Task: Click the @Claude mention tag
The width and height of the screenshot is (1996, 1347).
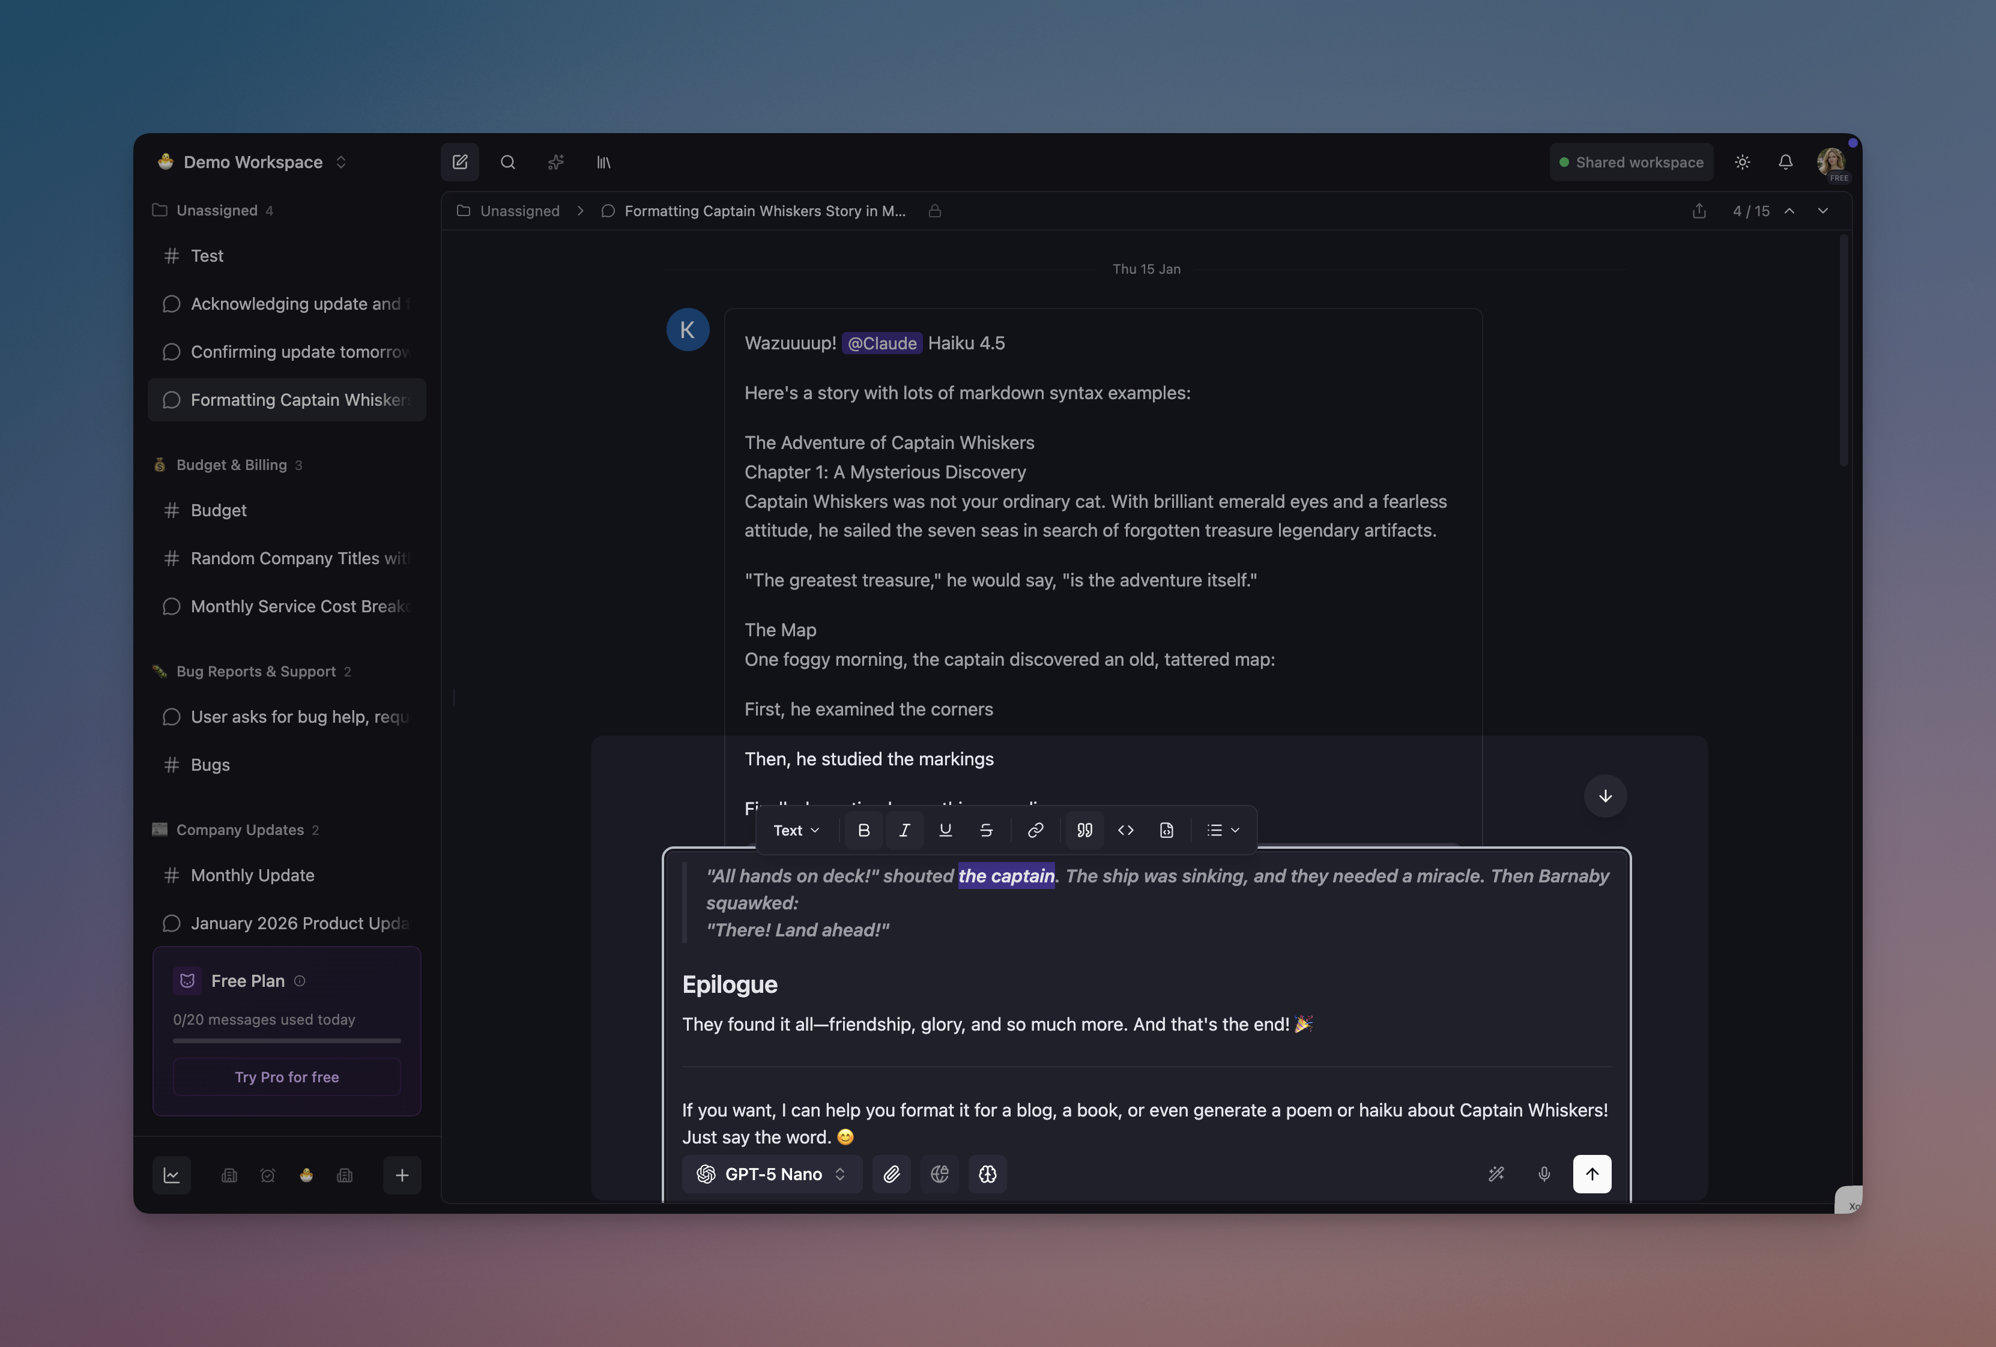Action: (x=882, y=343)
